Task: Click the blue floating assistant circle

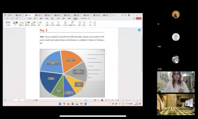Action: (139, 30)
